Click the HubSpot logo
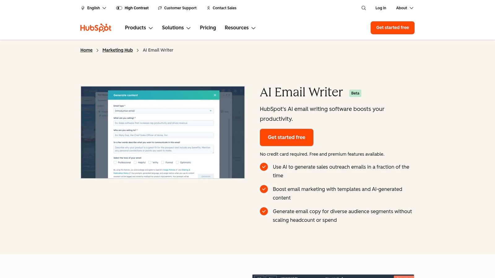 (x=96, y=28)
